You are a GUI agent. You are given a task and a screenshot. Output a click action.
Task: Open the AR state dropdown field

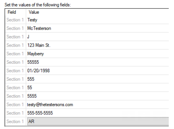pyautogui.click(x=98, y=121)
